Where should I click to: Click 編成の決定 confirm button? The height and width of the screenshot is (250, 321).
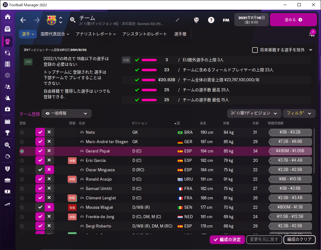coord(227,240)
